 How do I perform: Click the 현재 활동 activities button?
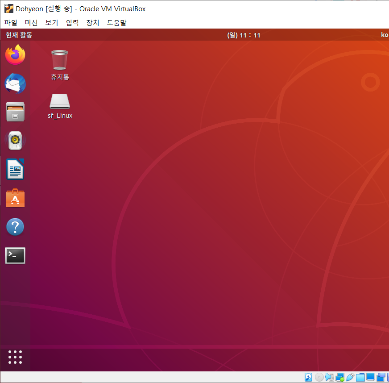click(19, 35)
